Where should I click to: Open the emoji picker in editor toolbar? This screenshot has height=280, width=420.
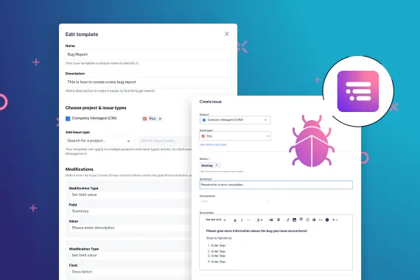[x=307, y=220]
